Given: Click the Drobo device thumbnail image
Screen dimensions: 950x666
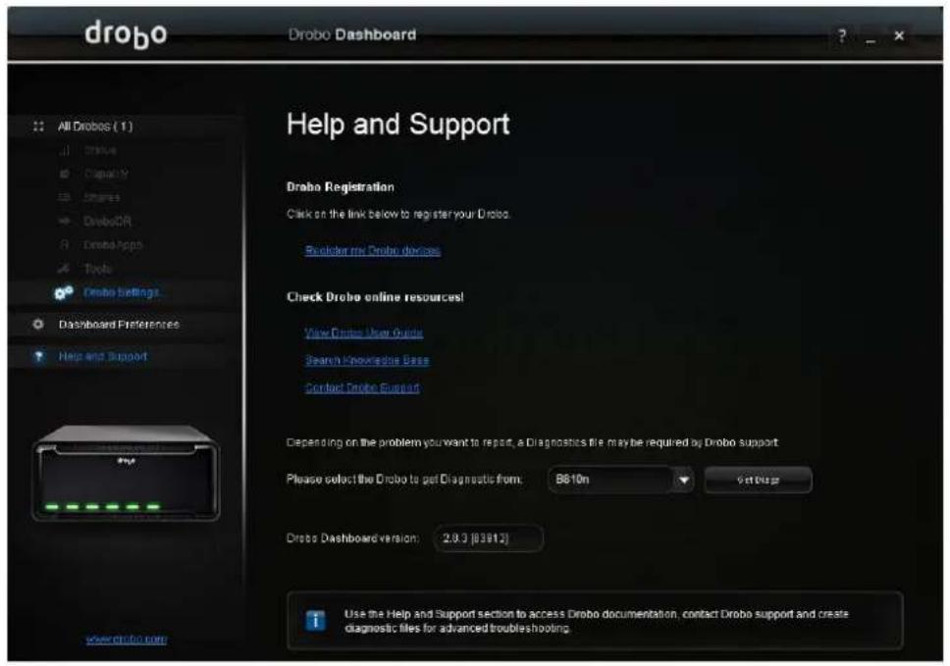Looking at the screenshot, I should (x=126, y=473).
